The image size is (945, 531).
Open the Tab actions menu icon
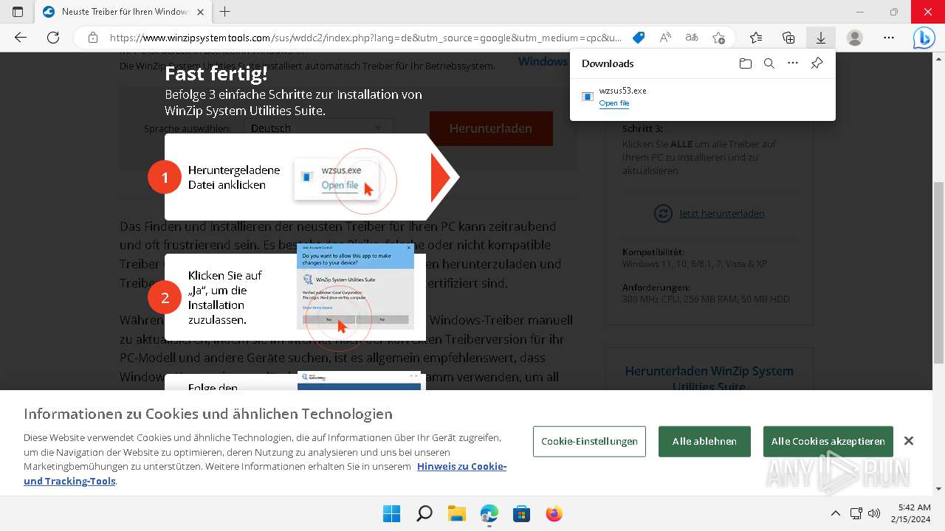pyautogui.click(x=18, y=12)
